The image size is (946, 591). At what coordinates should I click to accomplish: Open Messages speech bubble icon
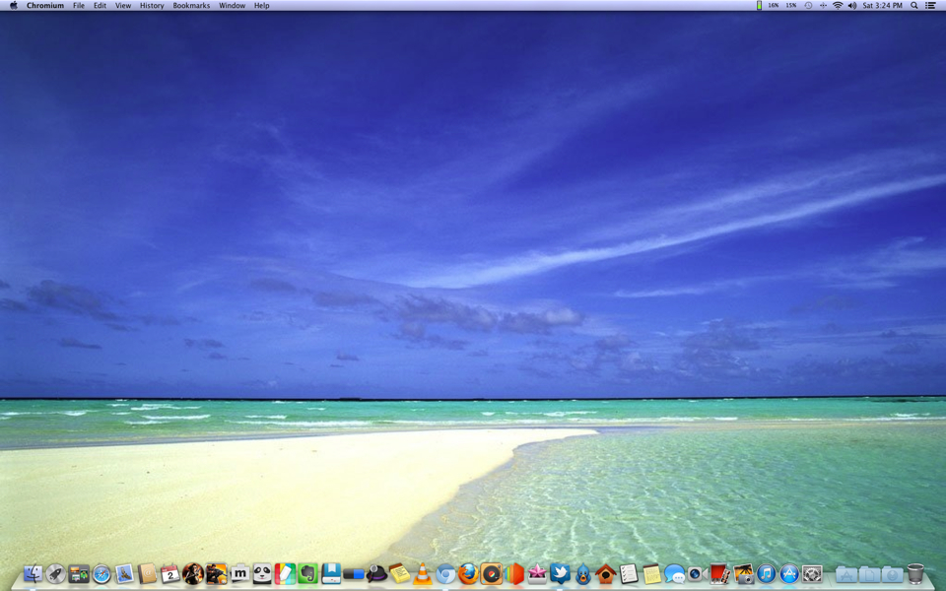point(674,573)
